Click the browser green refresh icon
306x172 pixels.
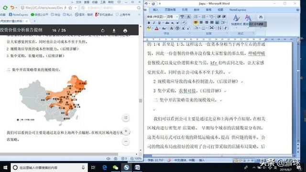click(x=5, y=8)
